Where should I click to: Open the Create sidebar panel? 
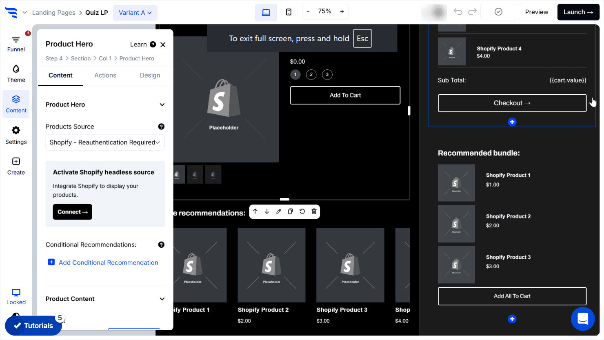point(16,166)
